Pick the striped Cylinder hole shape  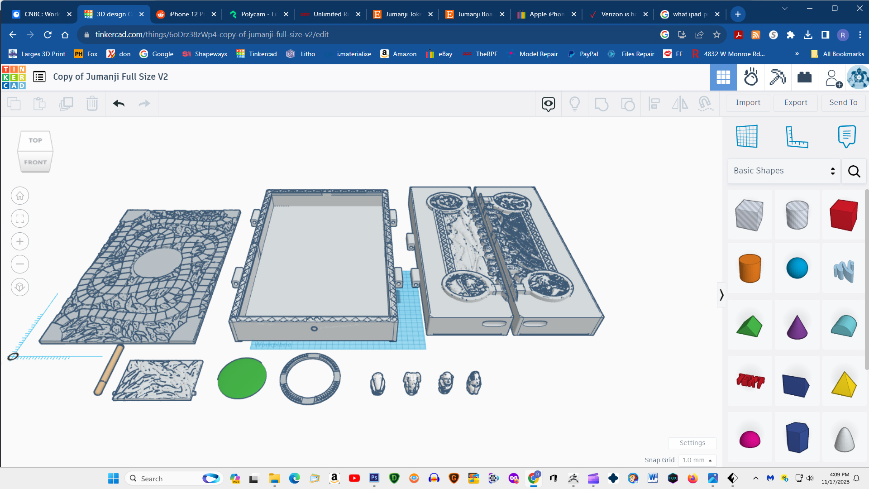coord(797,215)
